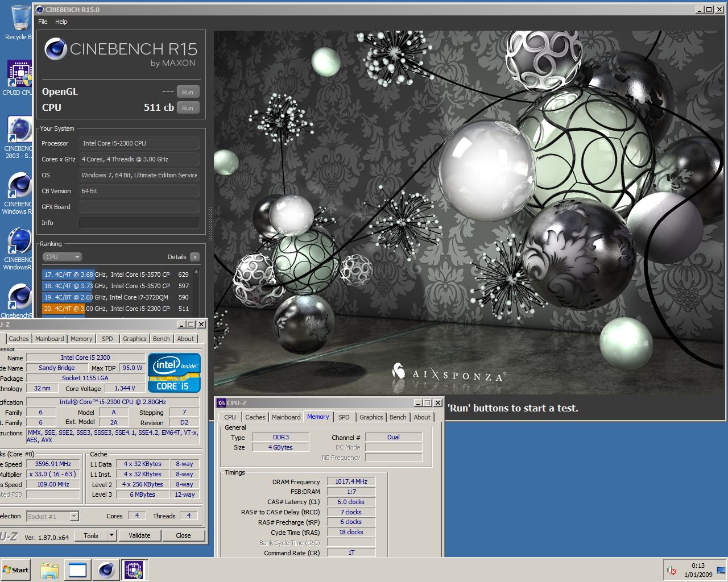Viewport: 728px width, 582px height.
Task: Open the Help menu in Cinebench
Action: click(x=61, y=22)
